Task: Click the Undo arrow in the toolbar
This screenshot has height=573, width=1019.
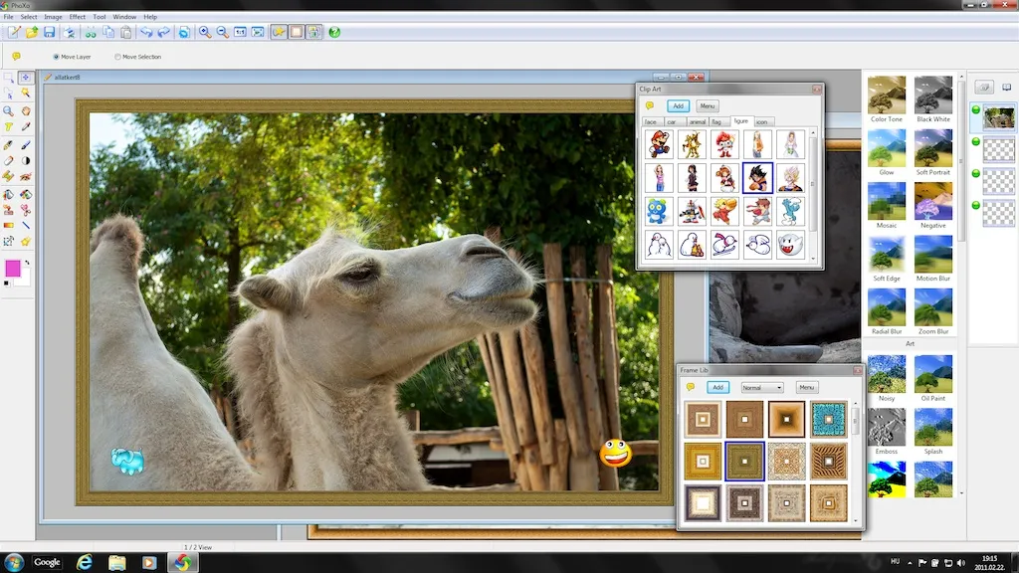Action: [146, 32]
